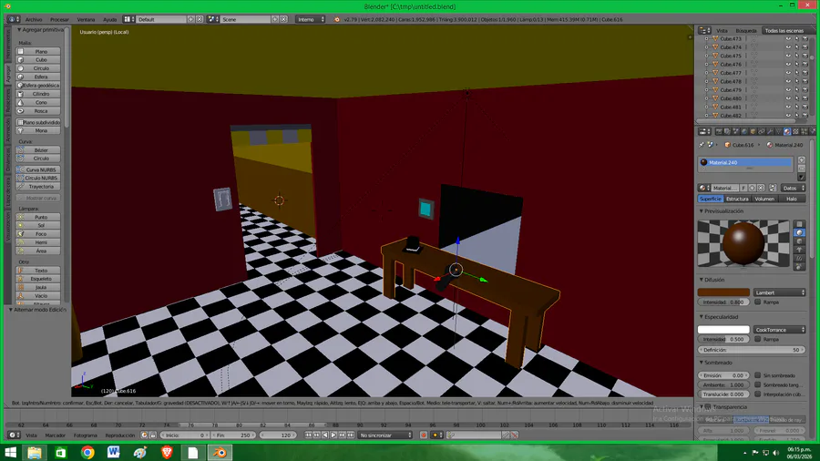Open the modifiers wrench properties tab
Image resolution: width=820 pixels, height=461 pixels.
770,131
